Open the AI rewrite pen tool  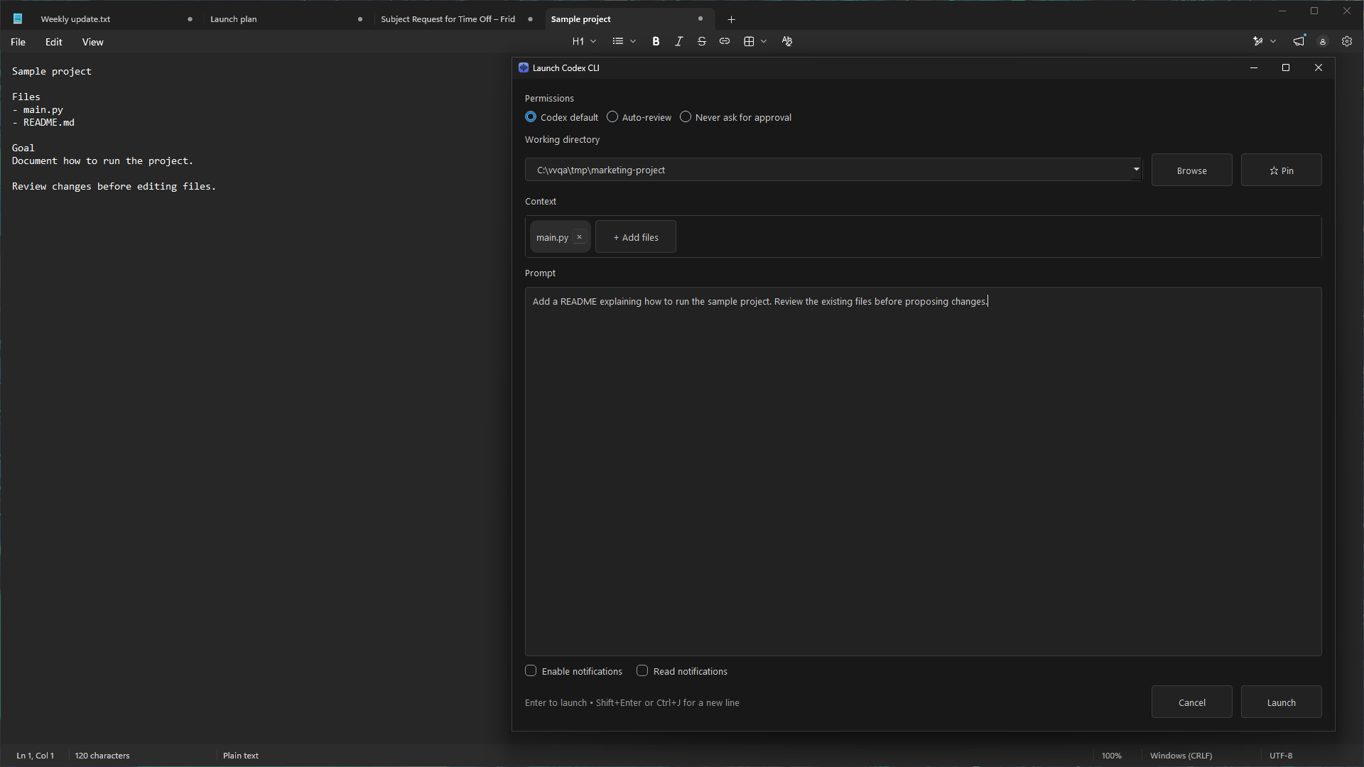pyautogui.click(x=1258, y=42)
